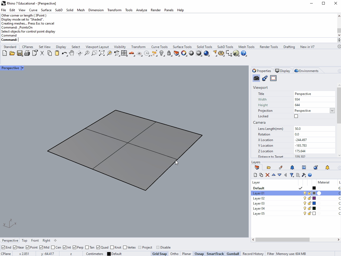Delete layer with the red X icon

coord(267,175)
